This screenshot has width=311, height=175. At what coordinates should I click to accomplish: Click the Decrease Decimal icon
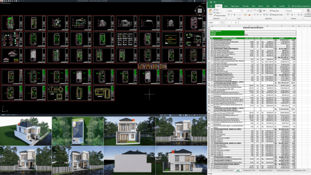click(301, 15)
